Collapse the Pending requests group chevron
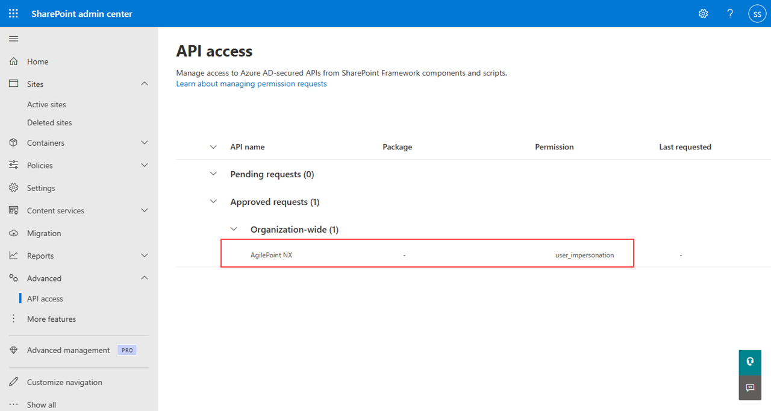This screenshot has width=771, height=411. click(213, 174)
